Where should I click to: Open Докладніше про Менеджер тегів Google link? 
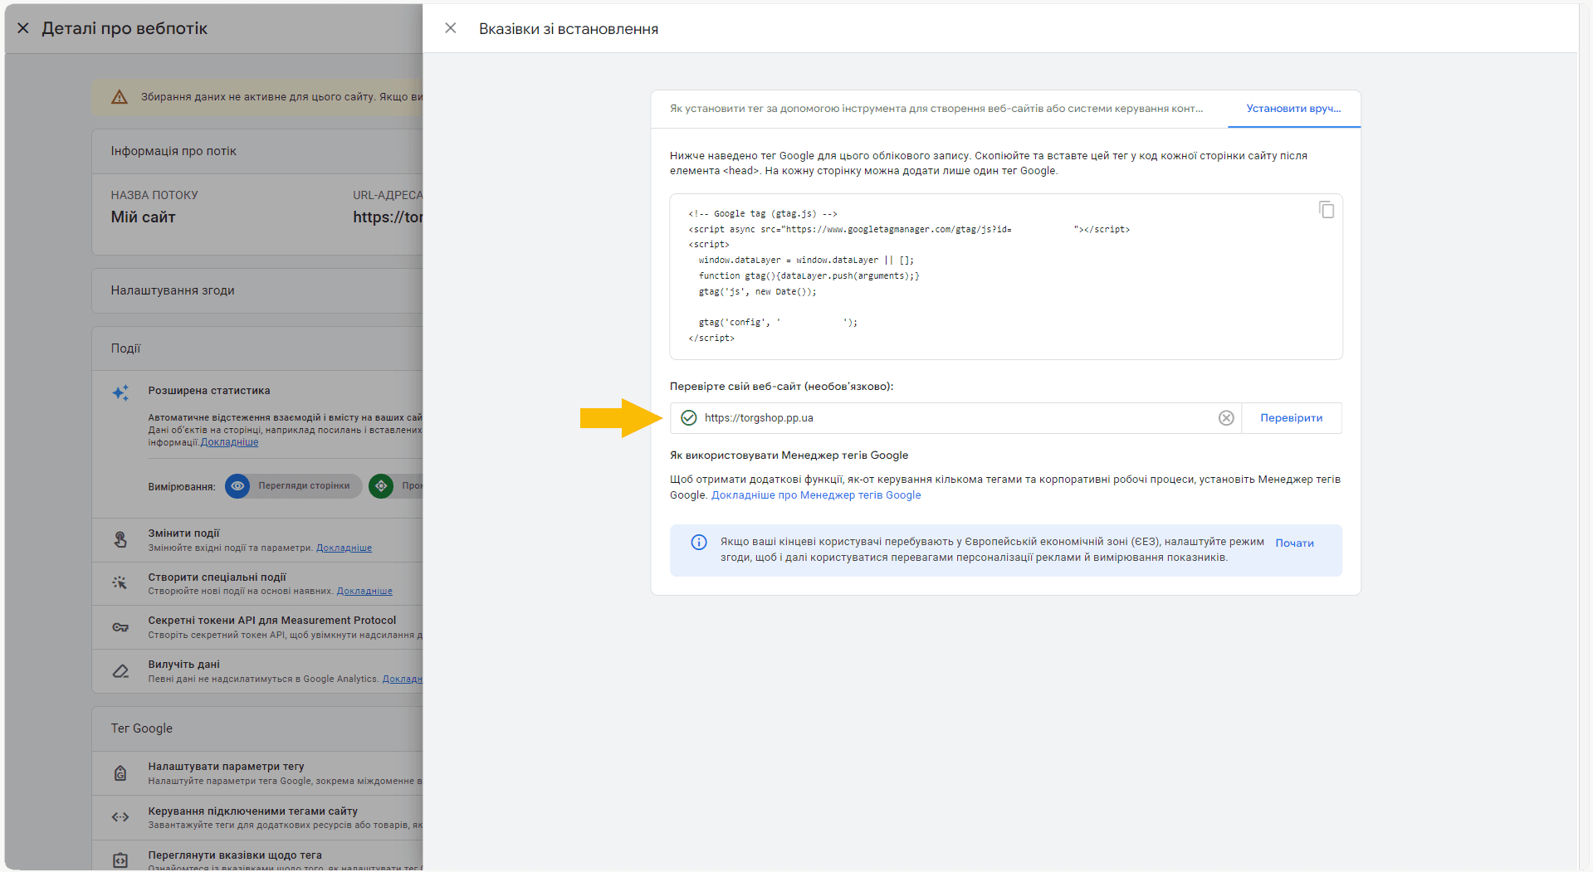(816, 495)
